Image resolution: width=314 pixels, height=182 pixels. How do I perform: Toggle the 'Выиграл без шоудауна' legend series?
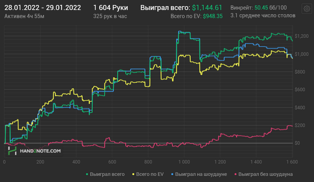coord(264,174)
